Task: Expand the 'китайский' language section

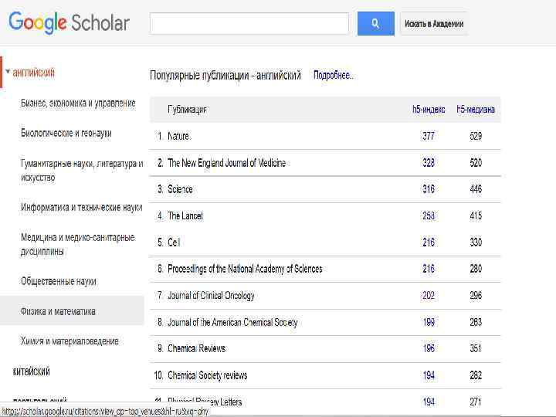Action: coord(32,371)
